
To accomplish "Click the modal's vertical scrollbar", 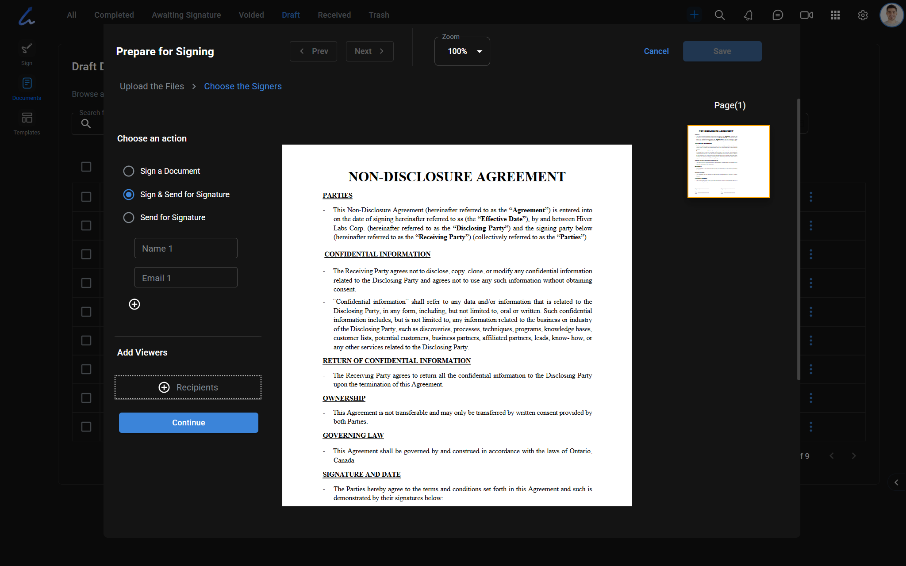I will [799, 239].
